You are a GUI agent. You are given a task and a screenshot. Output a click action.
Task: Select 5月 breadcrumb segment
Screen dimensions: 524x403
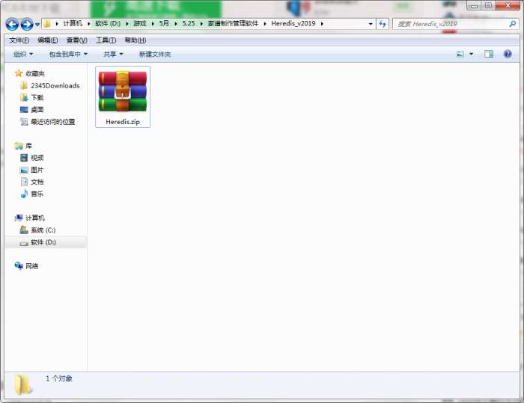tap(164, 23)
